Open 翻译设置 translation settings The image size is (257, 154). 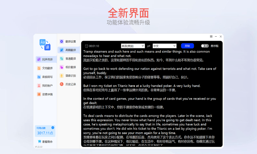(x=68, y=41)
